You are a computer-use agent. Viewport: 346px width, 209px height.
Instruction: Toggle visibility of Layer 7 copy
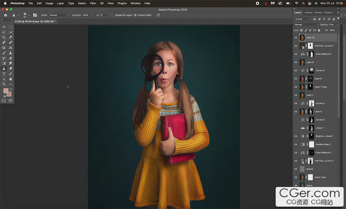tap(296, 87)
